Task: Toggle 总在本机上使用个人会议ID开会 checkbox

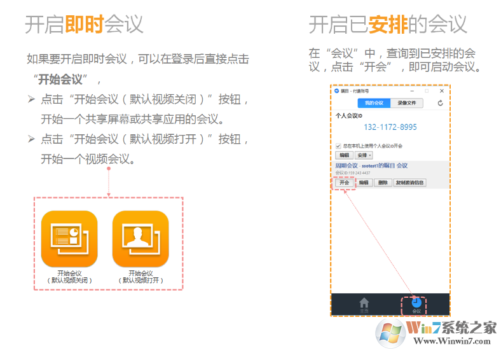Action: point(338,146)
